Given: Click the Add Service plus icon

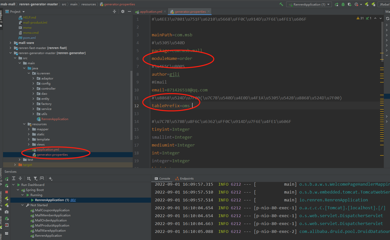Looking at the screenshot, I should [50, 179].
